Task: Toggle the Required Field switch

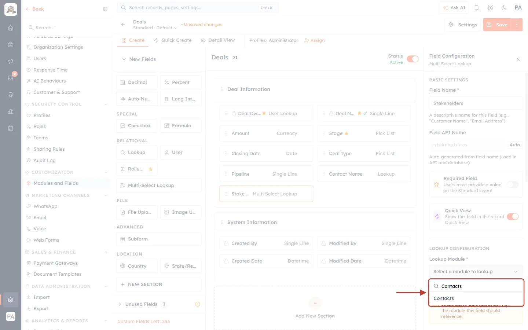Action: (x=513, y=184)
